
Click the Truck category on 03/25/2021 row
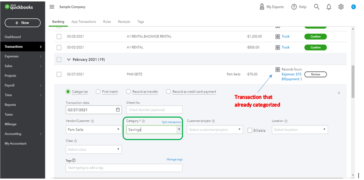(x=286, y=37)
